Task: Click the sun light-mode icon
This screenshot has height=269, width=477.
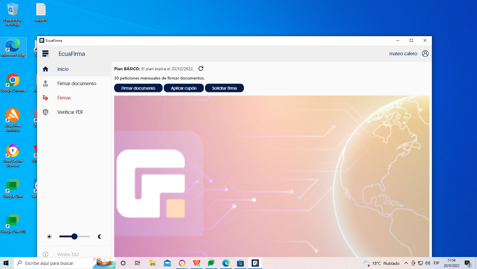Action: click(x=49, y=237)
